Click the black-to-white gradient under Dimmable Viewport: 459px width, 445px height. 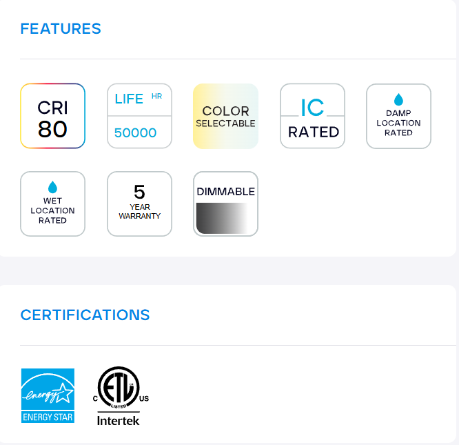[222, 218]
